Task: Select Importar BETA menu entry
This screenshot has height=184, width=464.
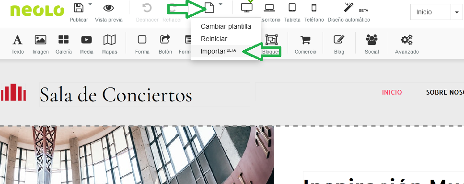Action: [226, 51]
